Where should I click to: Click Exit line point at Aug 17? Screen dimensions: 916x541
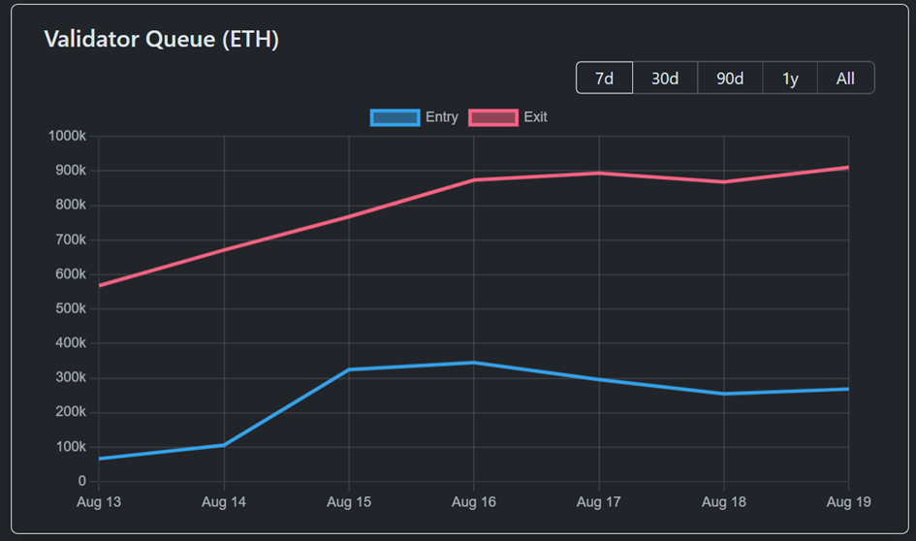[x=598, y=174]
